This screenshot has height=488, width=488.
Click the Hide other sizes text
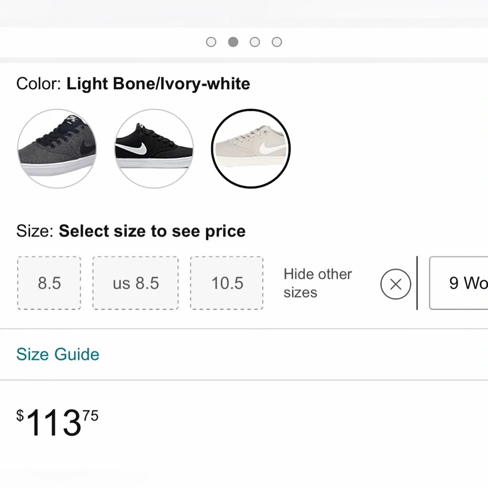[x=318, y=283]
